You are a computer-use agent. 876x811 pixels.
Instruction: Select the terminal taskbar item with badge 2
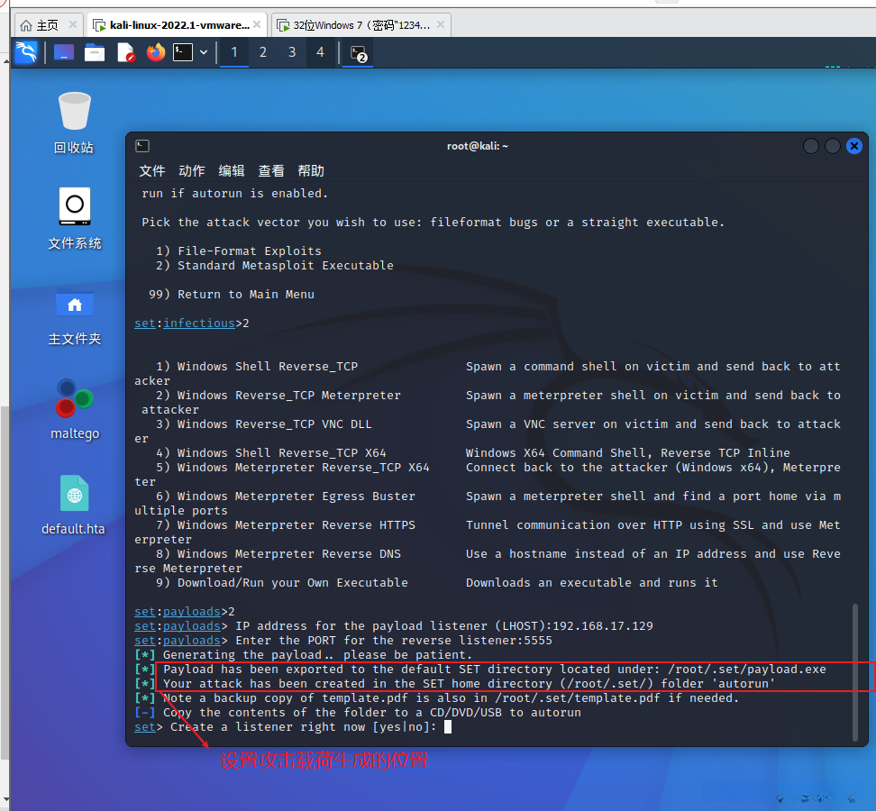coord(358,54)
